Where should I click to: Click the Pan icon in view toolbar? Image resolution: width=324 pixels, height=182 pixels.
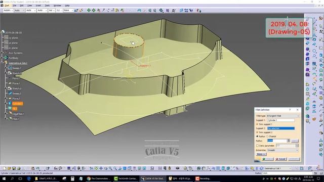101,168
